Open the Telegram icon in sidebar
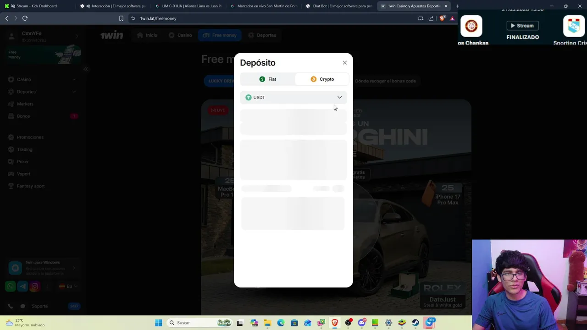 (x=22, y=286)
